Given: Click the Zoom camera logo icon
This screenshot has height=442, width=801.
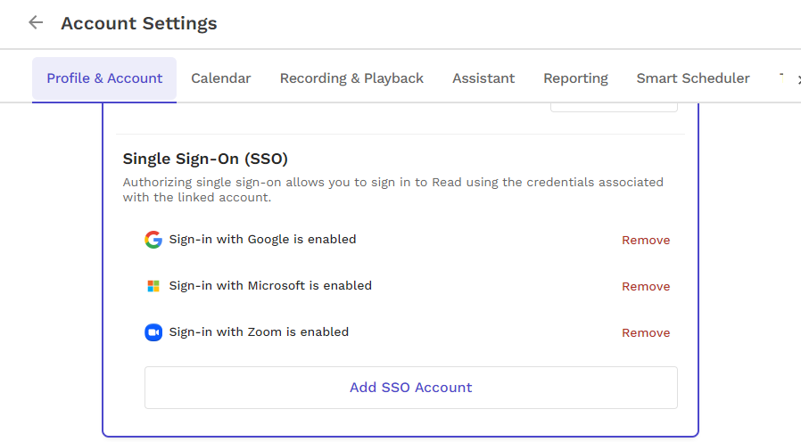Looking at the screenshot, I should point(153,332).
